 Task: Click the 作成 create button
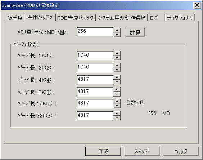point(103,151)
